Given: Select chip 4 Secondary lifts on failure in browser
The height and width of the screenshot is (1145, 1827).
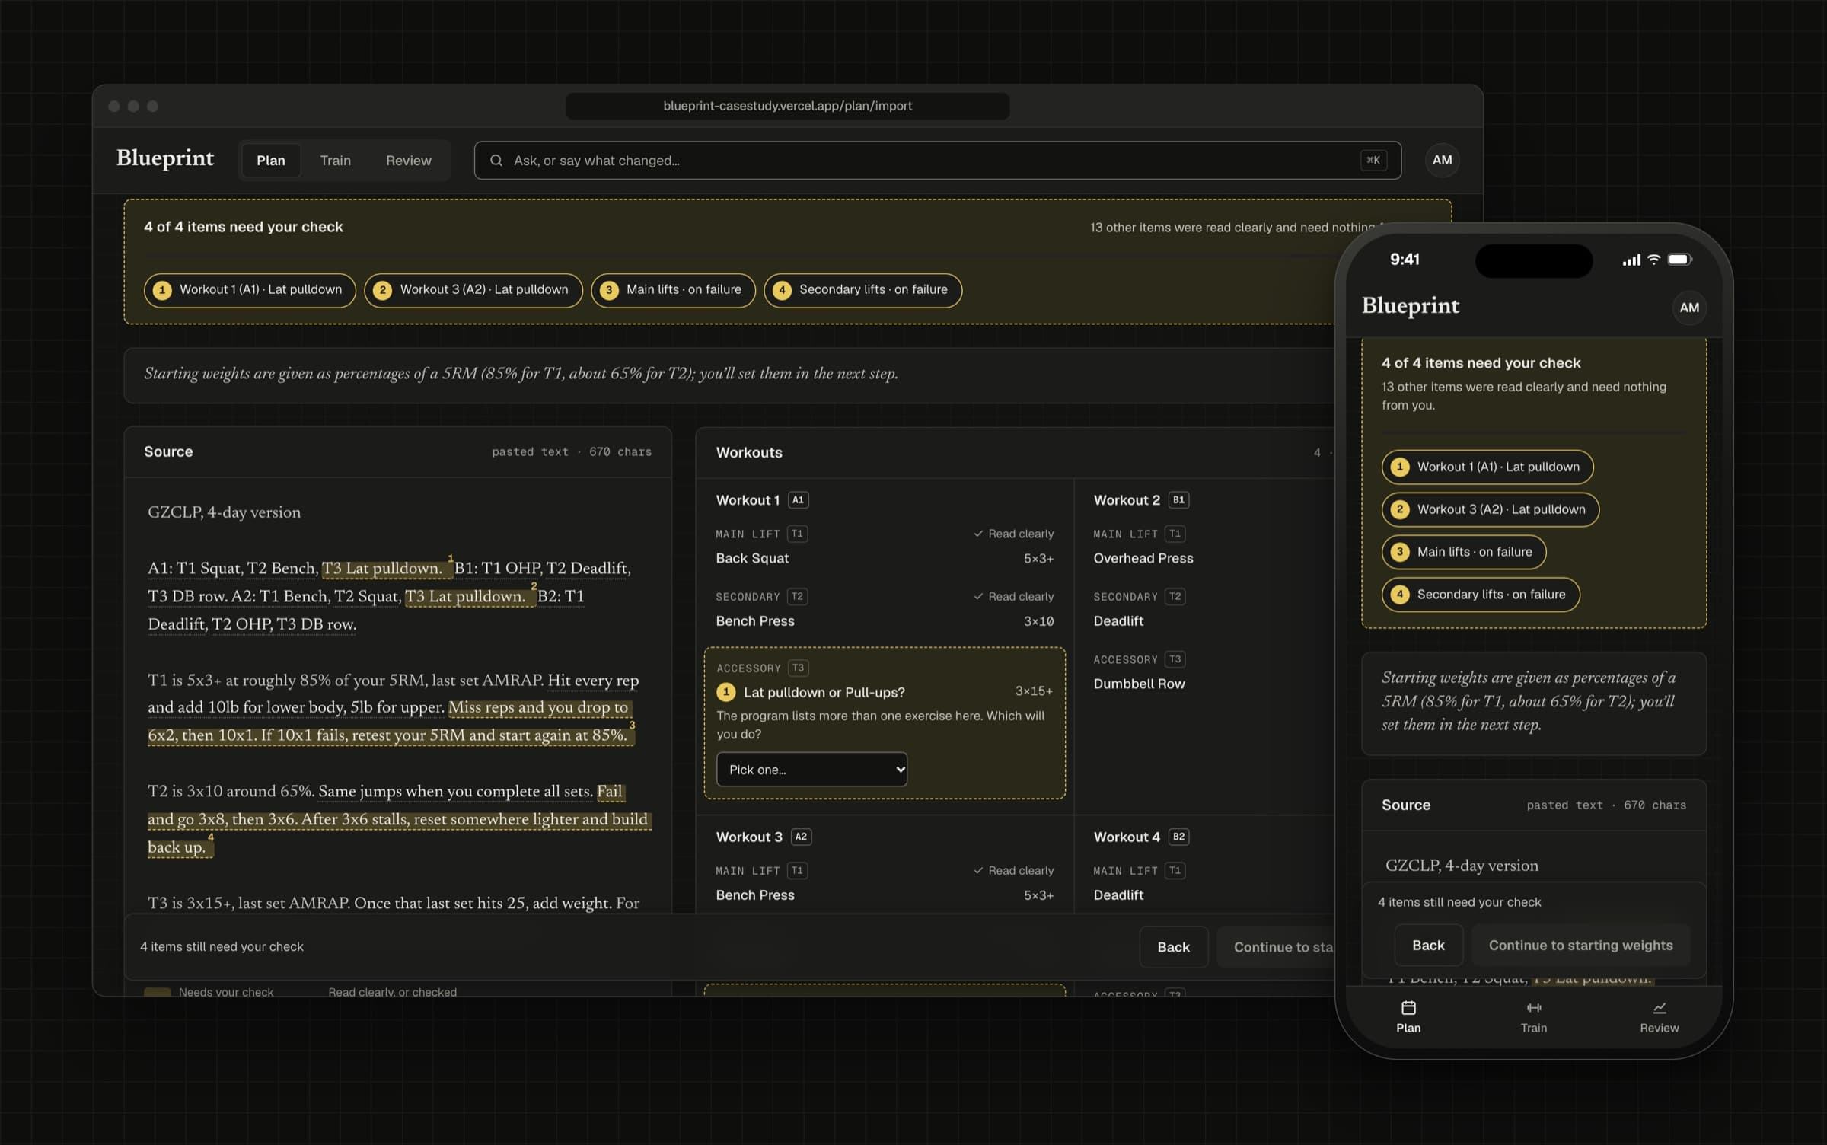Looking at the screenshot, I should [x=862, y=290].
